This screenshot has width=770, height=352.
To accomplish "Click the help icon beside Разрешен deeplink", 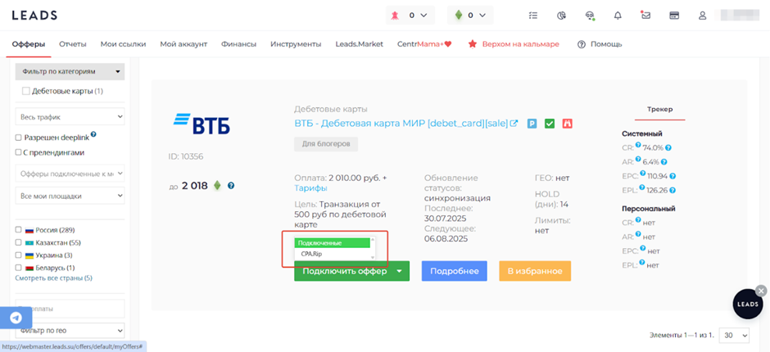I will [x=93, y=134].
